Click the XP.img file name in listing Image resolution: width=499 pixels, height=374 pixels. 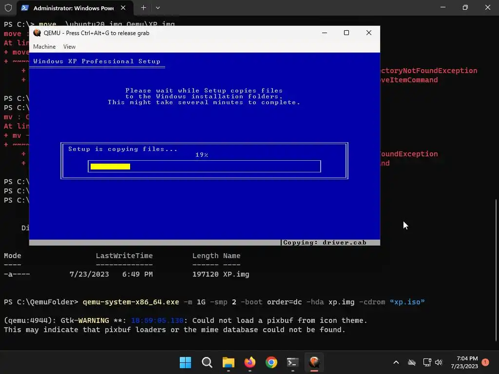236,274
